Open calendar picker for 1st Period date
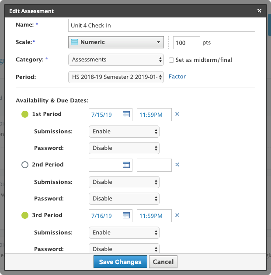Image resolution: width=271 pixels, height=275 pixels. [x=126, y=115]
